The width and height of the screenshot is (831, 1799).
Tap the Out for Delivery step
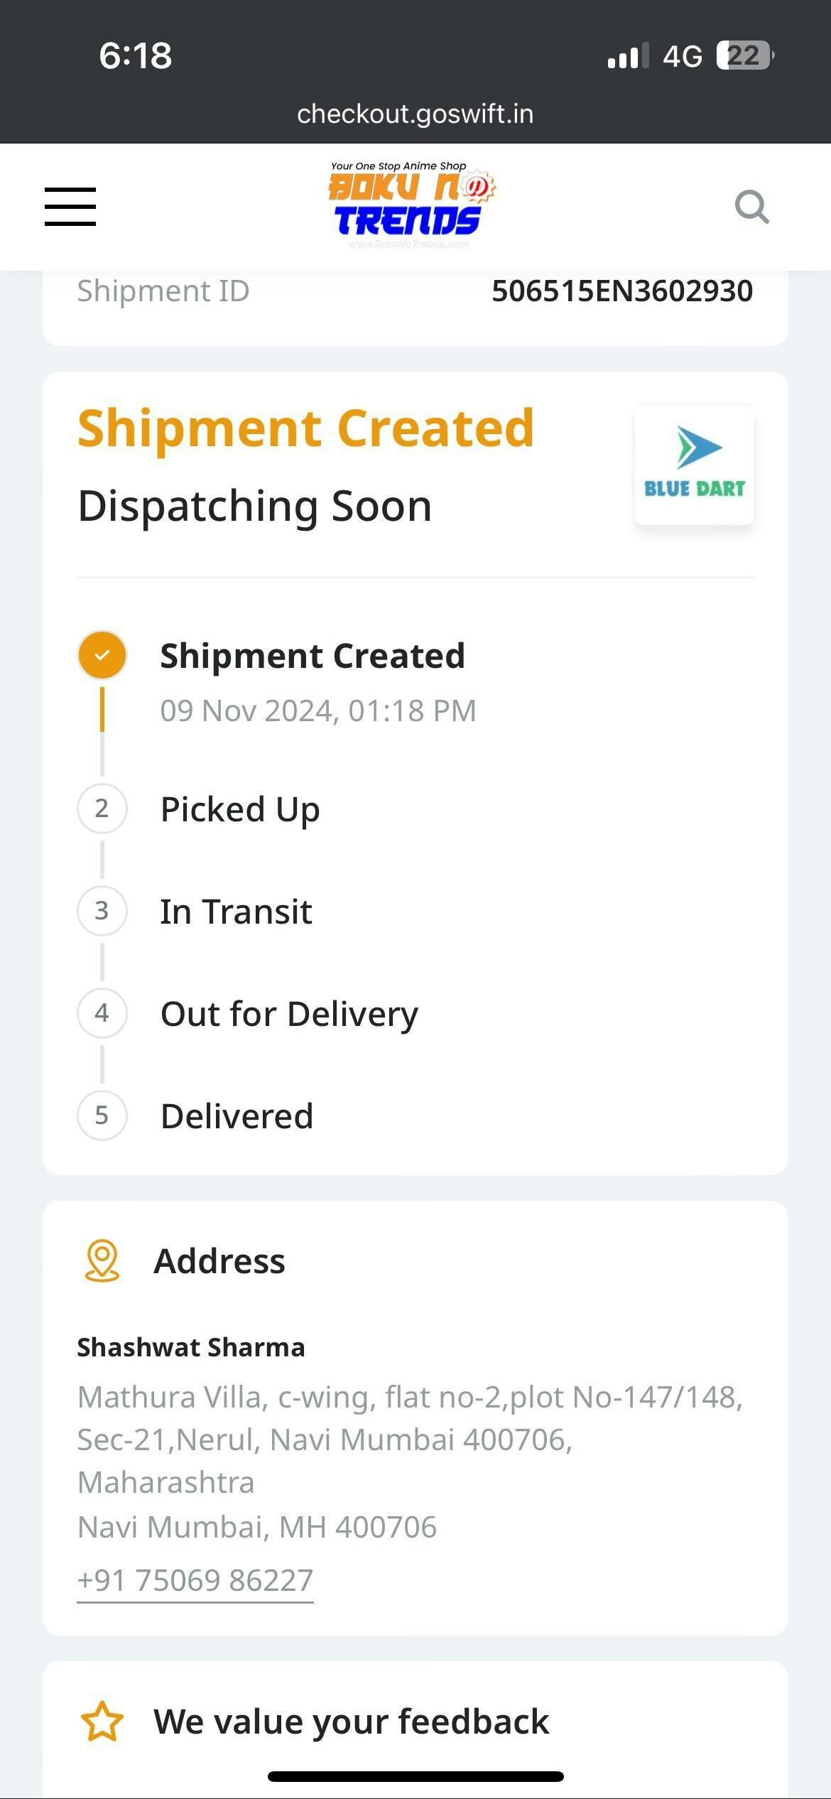pos(289,1014)
